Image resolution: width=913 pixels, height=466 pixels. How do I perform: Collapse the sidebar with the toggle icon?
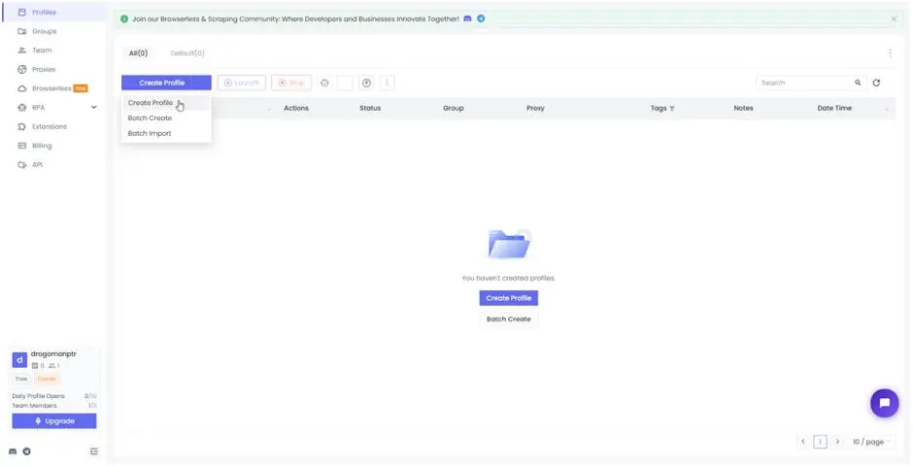pyautogui.click(x=94, y=451)
